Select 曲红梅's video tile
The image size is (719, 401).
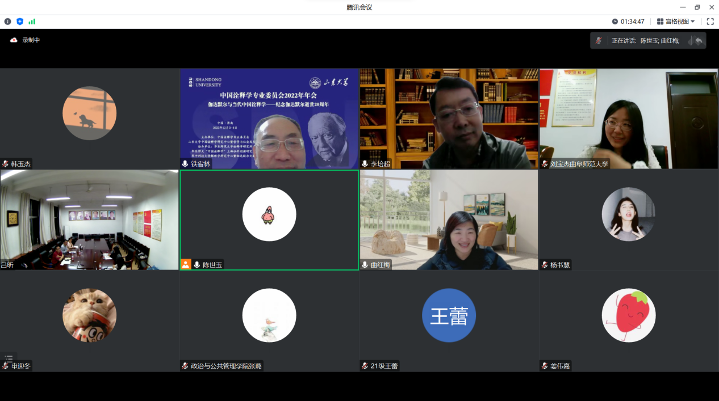(449, 220)
